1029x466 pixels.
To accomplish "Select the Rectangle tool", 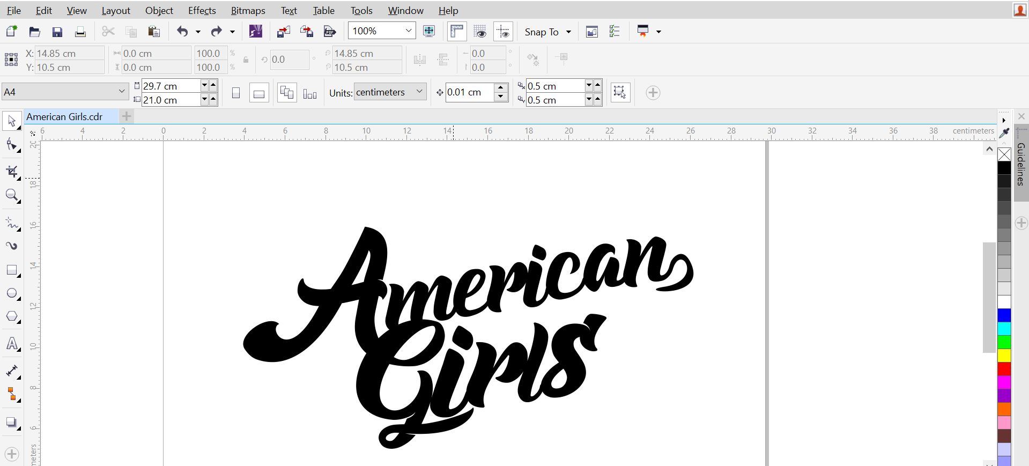I will pos(12,270).
